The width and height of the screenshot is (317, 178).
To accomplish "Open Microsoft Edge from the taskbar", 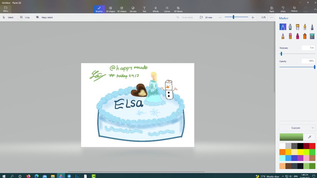I will pos(37,176).
